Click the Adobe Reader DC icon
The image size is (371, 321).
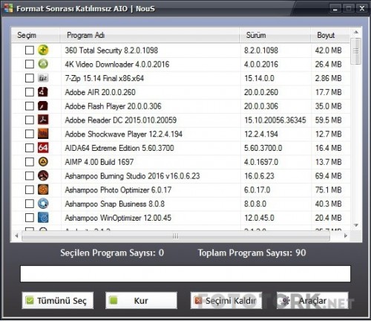click(43, 120)
